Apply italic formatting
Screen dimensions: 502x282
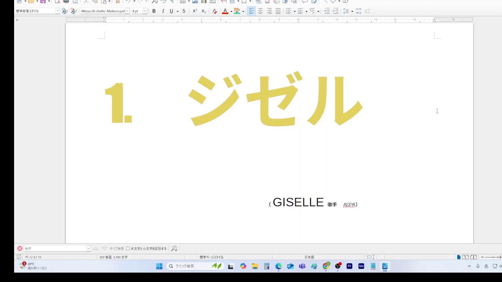coord(163,11)
